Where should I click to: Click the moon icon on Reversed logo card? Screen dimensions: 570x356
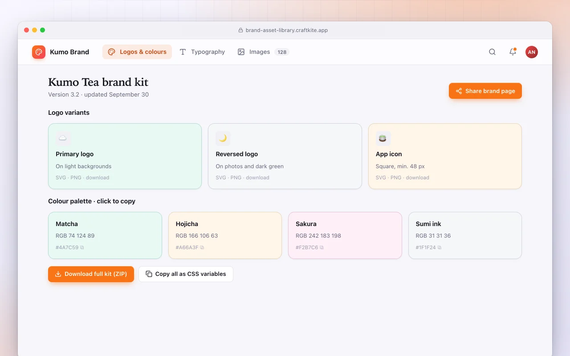223,138
